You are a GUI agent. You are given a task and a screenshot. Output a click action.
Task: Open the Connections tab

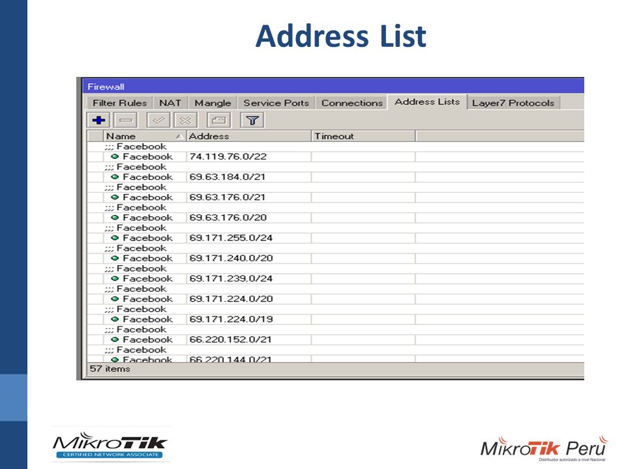coord(351,103)
